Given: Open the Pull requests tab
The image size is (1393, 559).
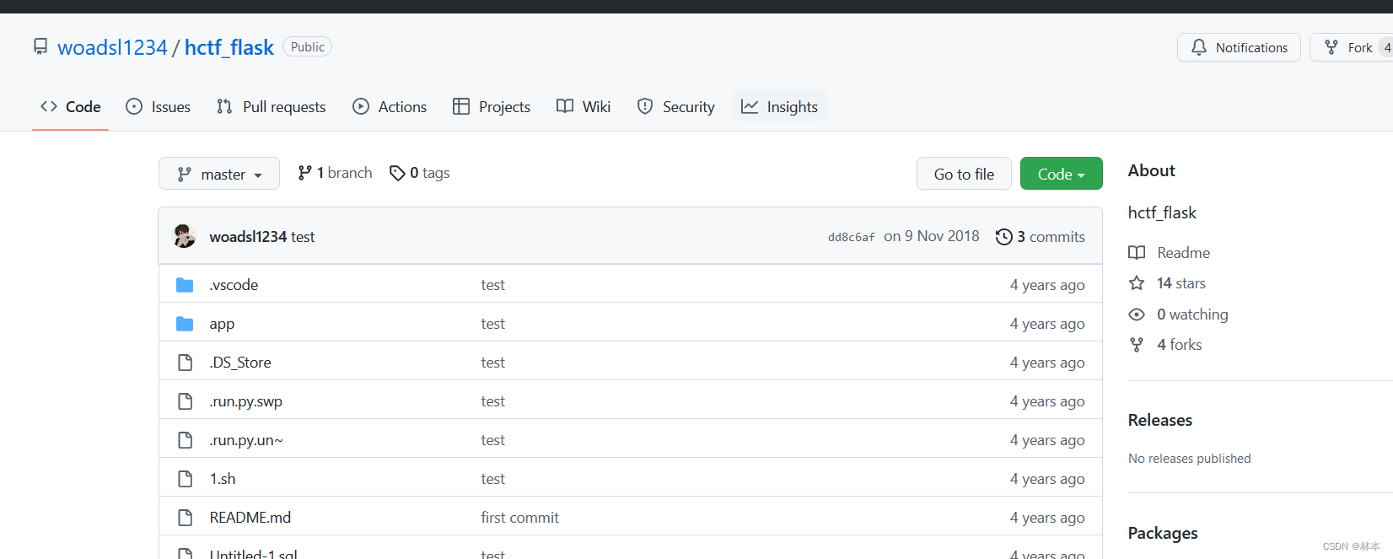Looking at the screenshot, I should (x=272, y=106).
